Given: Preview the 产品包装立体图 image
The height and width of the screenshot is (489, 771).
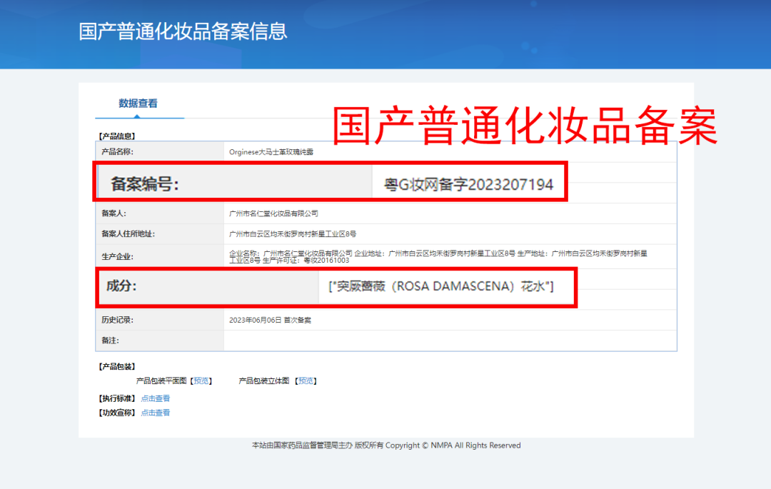Looking at the screenshot, I should click(x=306, y=381).
